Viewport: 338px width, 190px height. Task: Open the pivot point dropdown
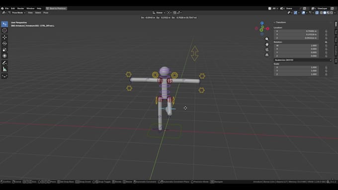coord(169,13)
